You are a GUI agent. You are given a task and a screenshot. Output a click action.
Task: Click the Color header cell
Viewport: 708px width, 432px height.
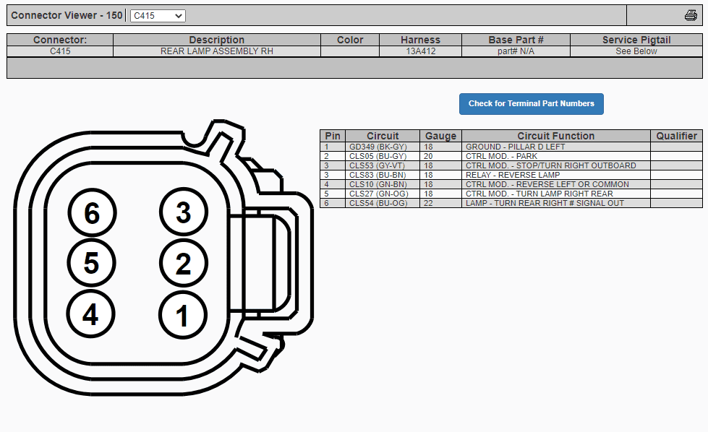point(350,40)
